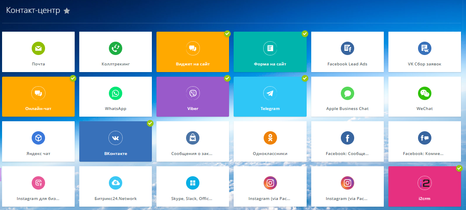The height and width of the screenshot is (210, 466).
Task: Click the Viber channel icon
Action: point(193,93)
